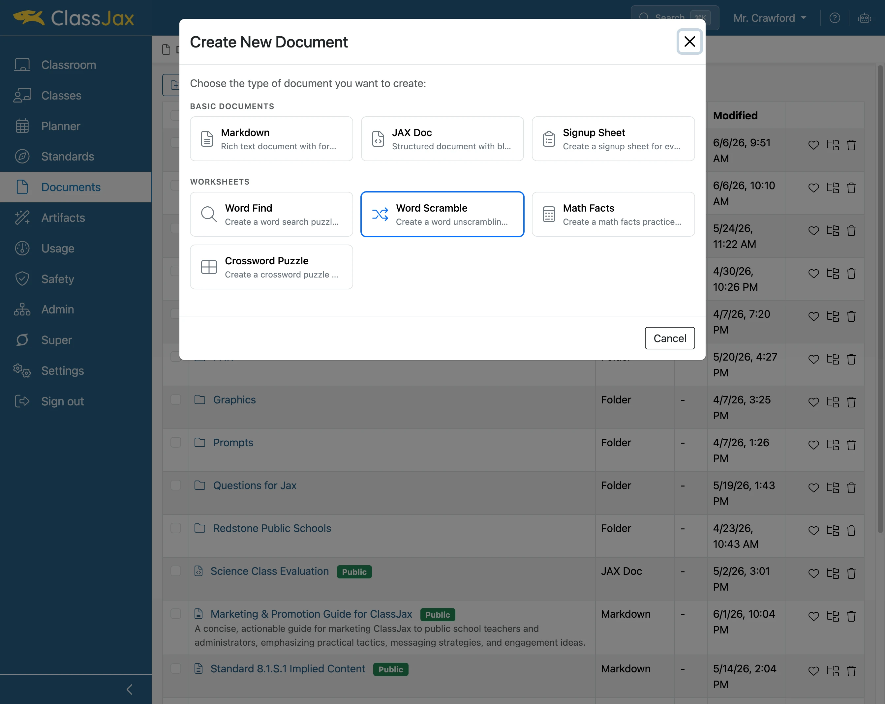
Task: Check the Science Class Evaluation checkbox
Action: [176, 571]
